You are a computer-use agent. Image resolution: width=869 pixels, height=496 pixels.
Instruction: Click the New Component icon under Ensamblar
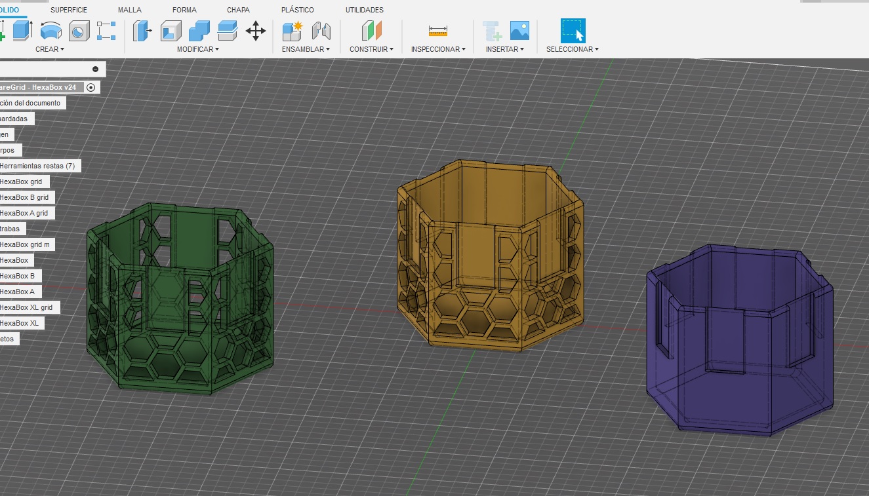click(292, 31)
